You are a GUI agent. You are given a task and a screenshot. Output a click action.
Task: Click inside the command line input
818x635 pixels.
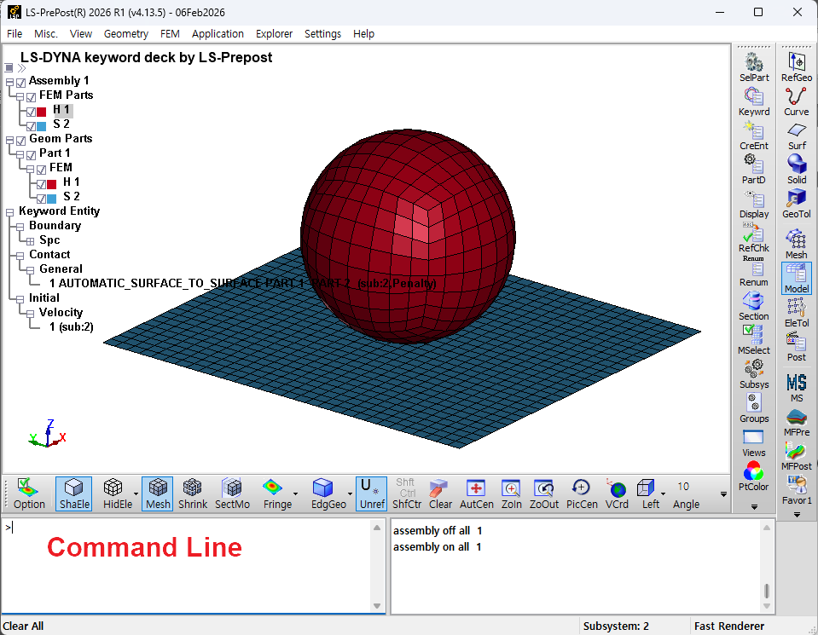point(188,566)
